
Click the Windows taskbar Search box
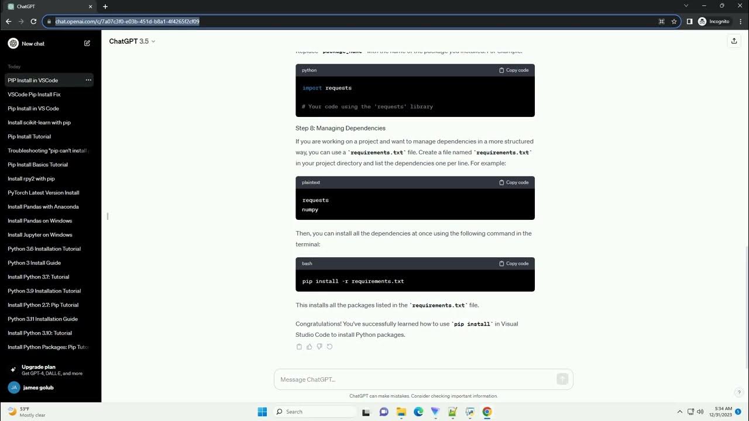(x=315, y=412)
